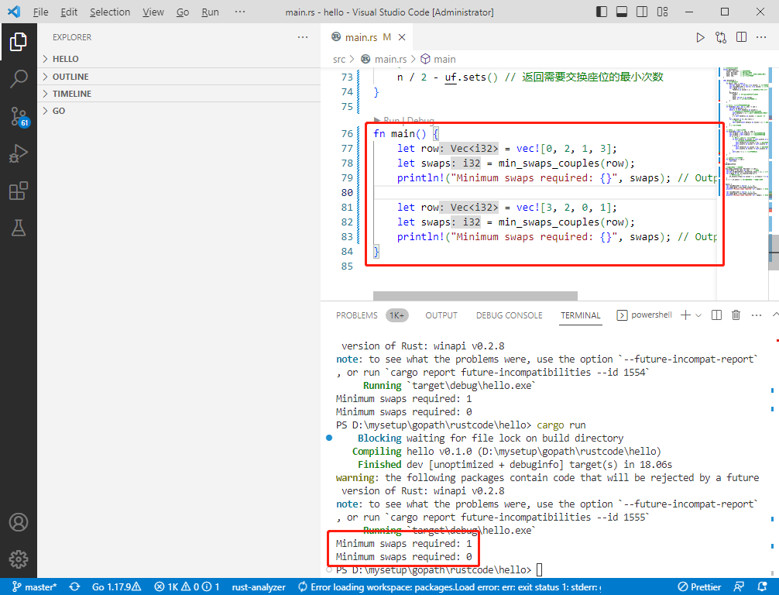Open the feedback icon in status bar

739,586
